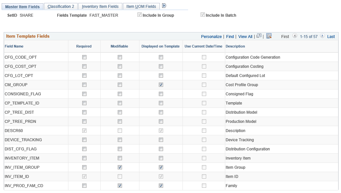Image resolution: width=341 pixels, height=193 pixels.
Task: Switch to the Classification 2 tab
Action: [x=61, y=6]
